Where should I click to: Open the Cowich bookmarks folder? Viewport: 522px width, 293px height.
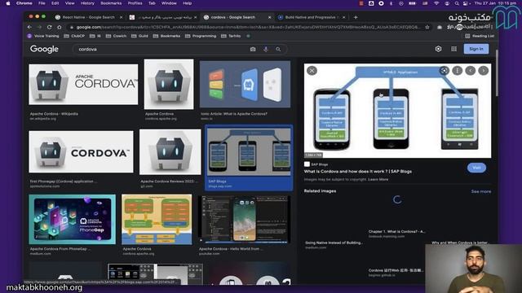[x=116, y=36]
